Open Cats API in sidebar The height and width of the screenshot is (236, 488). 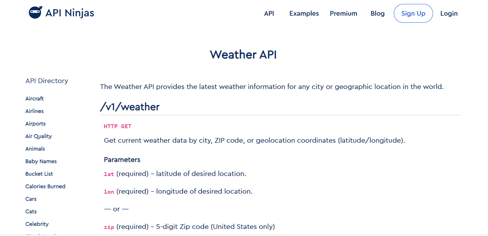(x=31, y=211)
